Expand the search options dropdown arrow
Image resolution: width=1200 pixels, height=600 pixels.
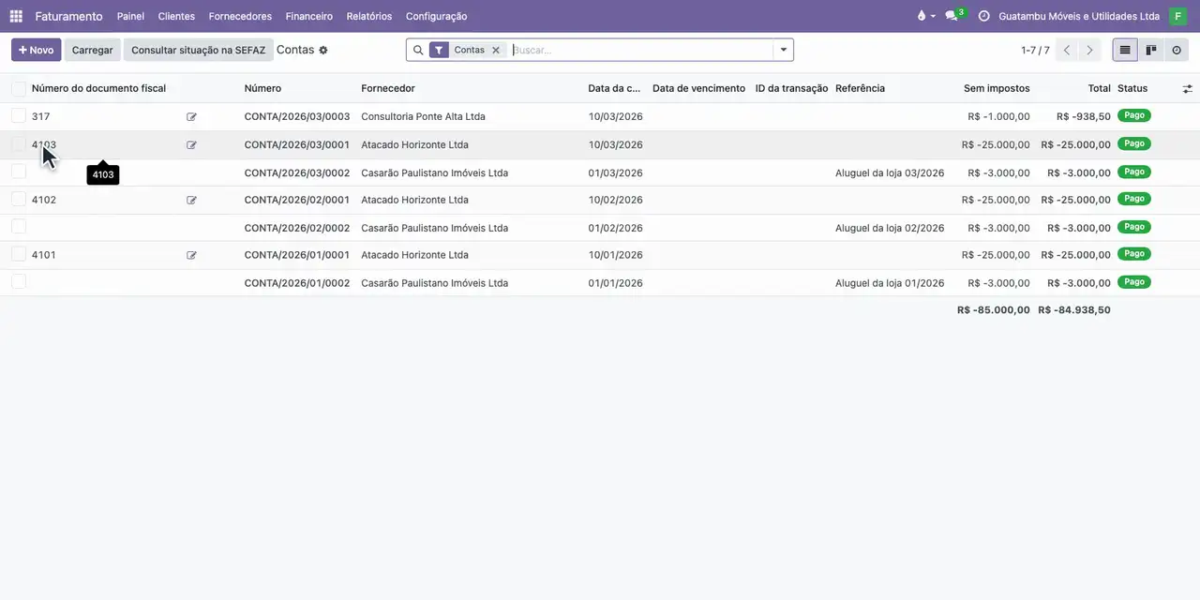click(x=784, y=50)
